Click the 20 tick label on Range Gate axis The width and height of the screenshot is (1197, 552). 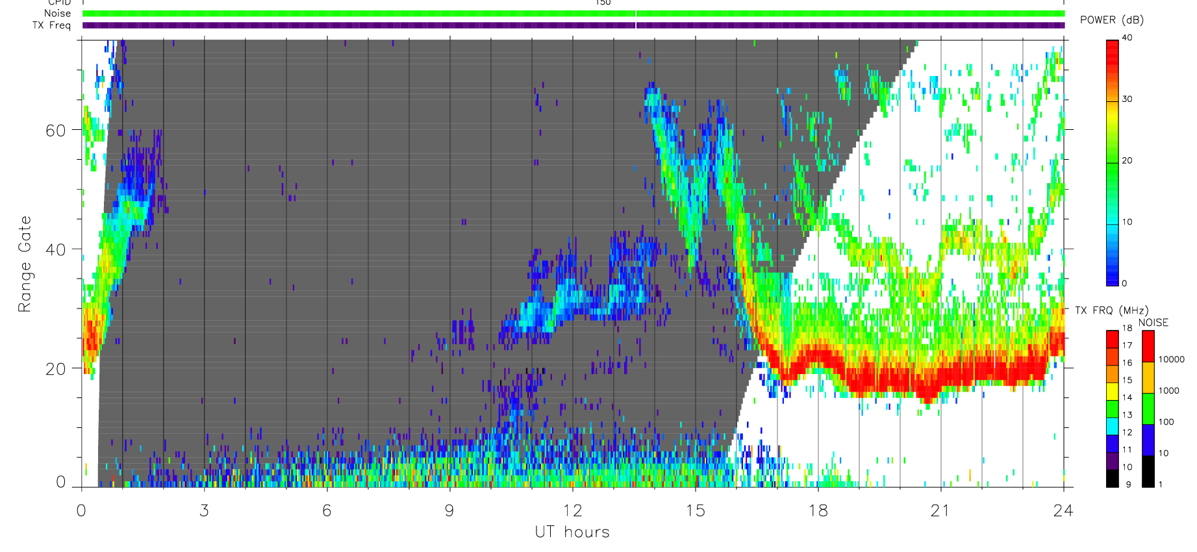pos(55,369)
